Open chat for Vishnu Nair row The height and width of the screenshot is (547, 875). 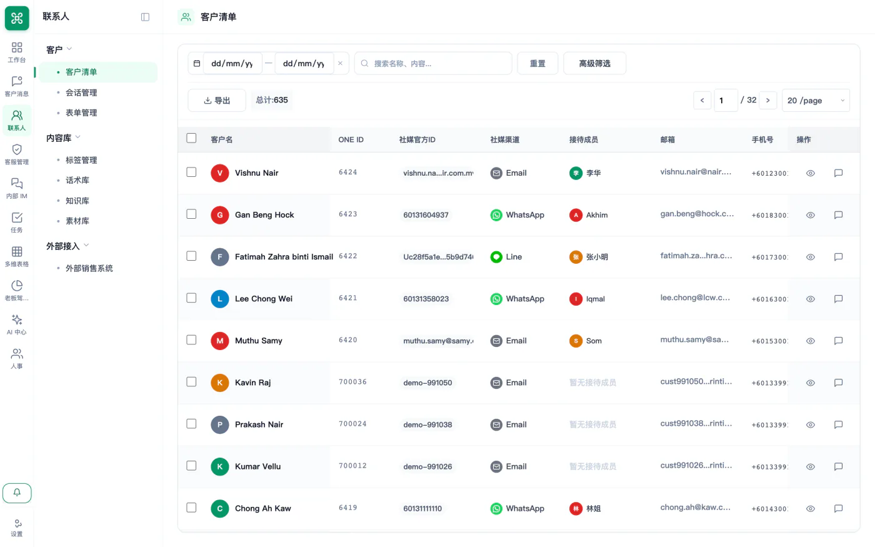(838, 173)
